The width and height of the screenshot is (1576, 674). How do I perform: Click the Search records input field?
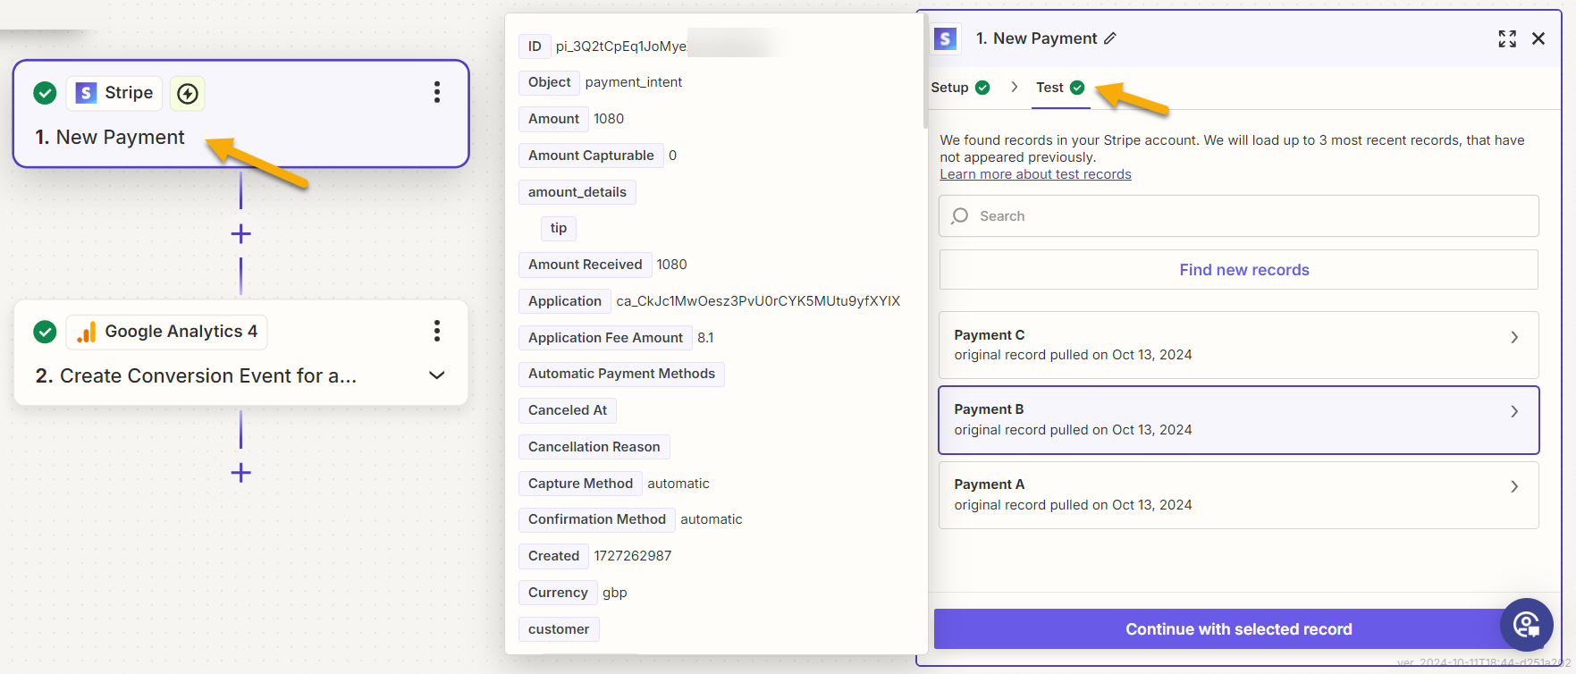(1239, 216)
